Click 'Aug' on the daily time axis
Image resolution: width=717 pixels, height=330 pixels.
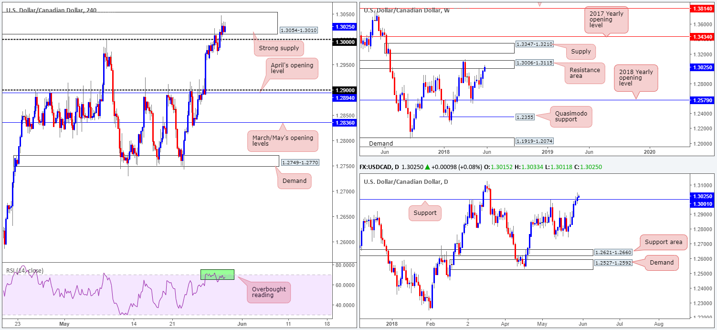pyautogui.click(x=660, y=323)
